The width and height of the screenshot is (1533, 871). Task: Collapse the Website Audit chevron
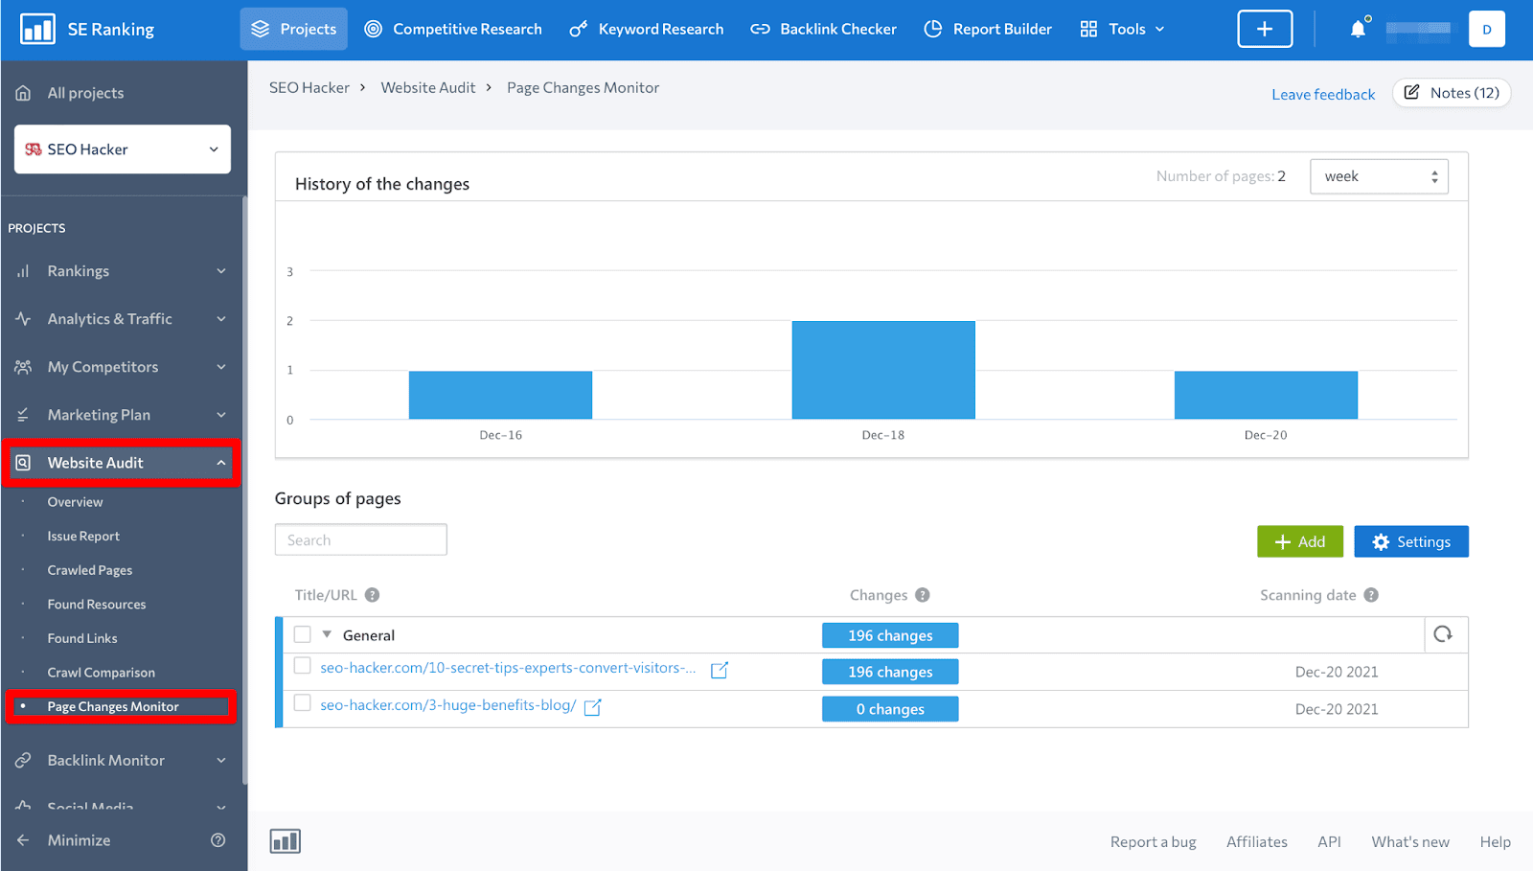[221, 463]
